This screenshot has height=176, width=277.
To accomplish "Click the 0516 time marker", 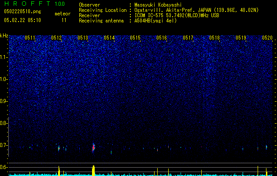I will [x=162, y=38].
